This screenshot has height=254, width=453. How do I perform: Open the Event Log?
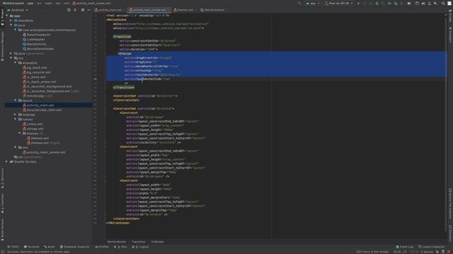pyautogui.click(x=404, y=247)
